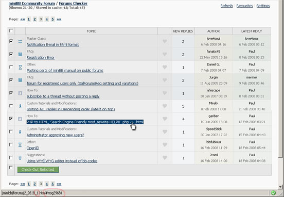Jump to last page using top »» link
This screenshot has height=197, width=284.
pos(59,19)
